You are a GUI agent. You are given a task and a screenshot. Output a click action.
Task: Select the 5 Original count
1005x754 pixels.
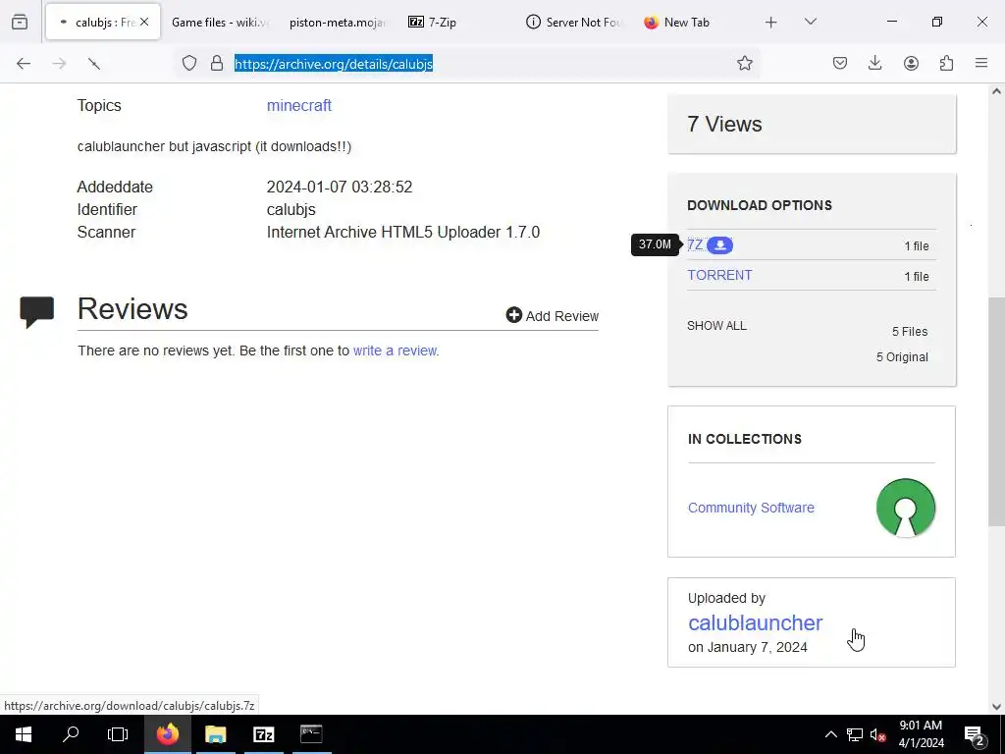point(902,357)
